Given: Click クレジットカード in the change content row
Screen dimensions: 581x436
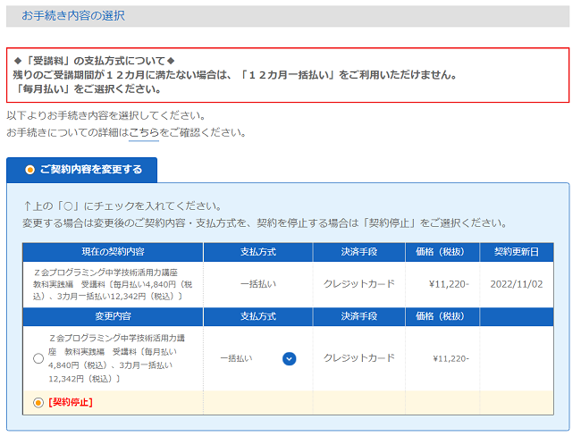Looking at the screenshot, I should [x=359, y=358].
